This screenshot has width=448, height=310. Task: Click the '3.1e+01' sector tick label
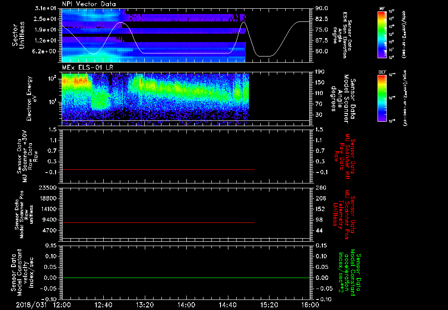[x=46, y=8]
